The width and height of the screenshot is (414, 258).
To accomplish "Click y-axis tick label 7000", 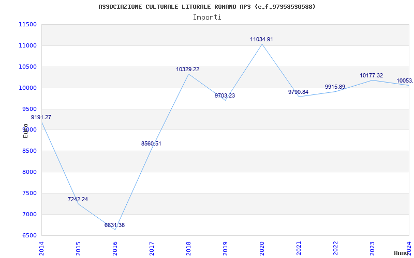I will pyautogui.click(x=29, y=214).
